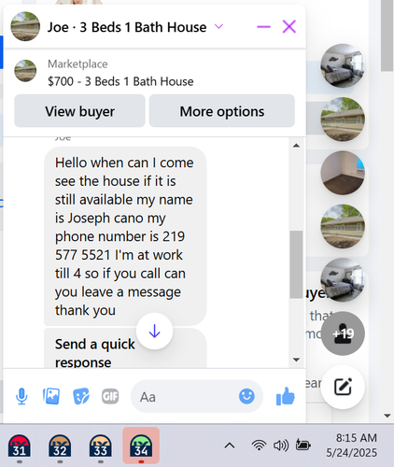Open the Wi-Fi network tray icon

pos(259,446)
